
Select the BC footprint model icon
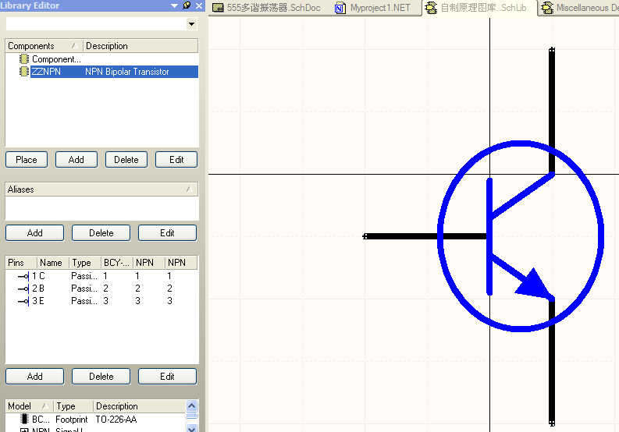[23, 420]
